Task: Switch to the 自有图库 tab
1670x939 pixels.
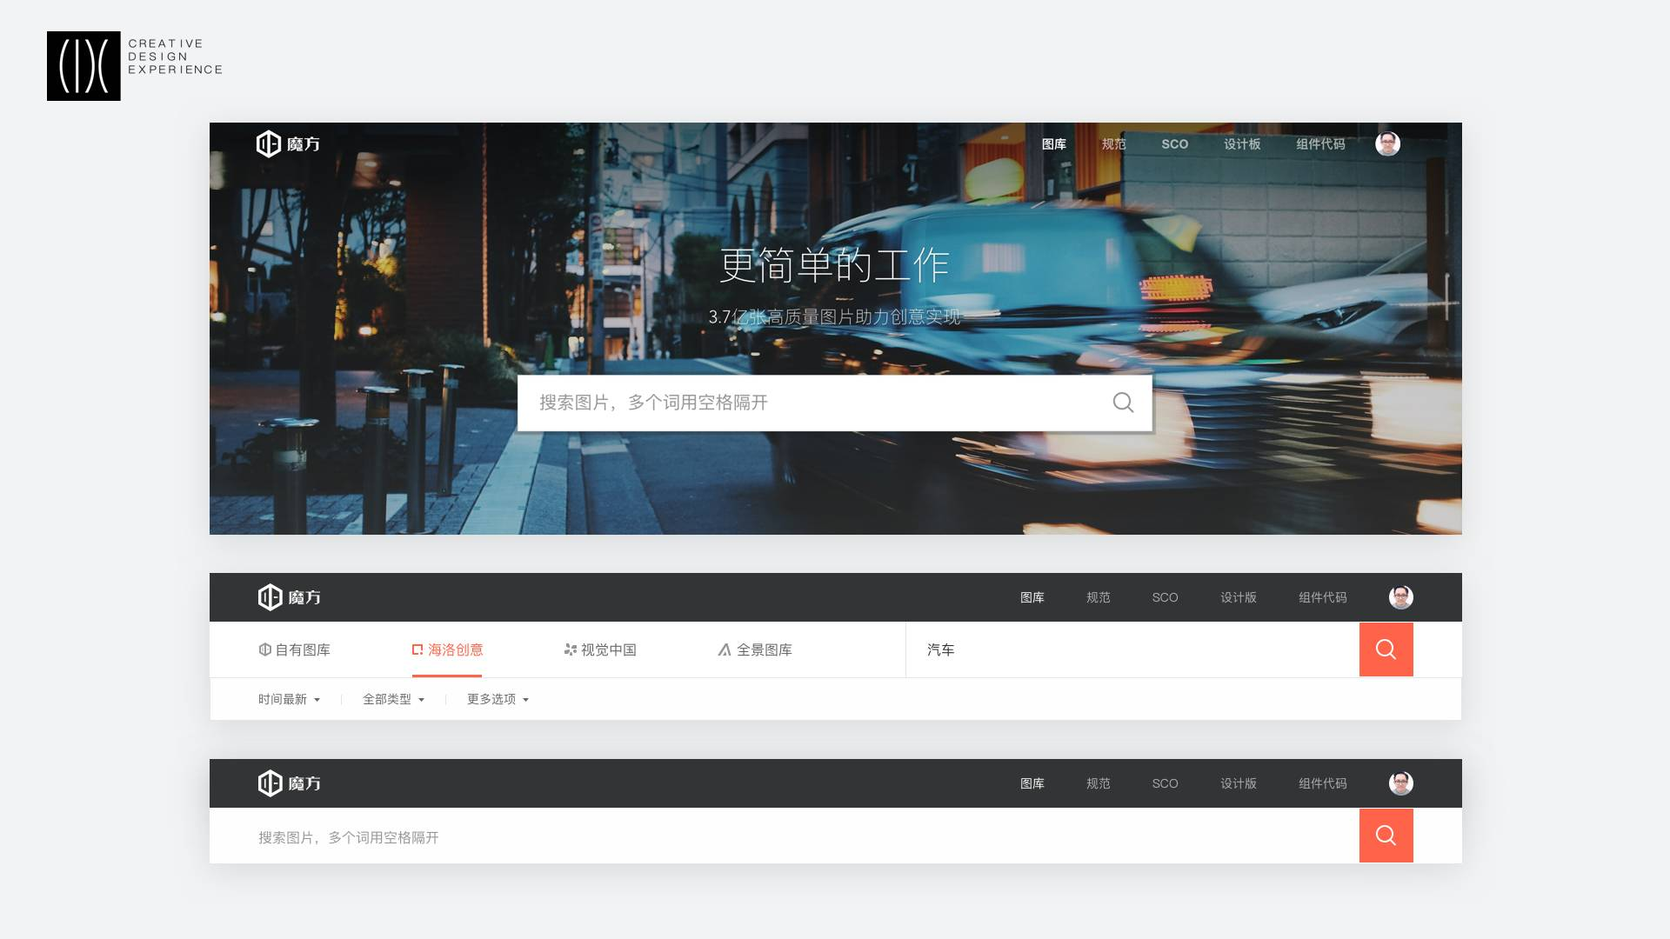Action: [x=295, y=649]
